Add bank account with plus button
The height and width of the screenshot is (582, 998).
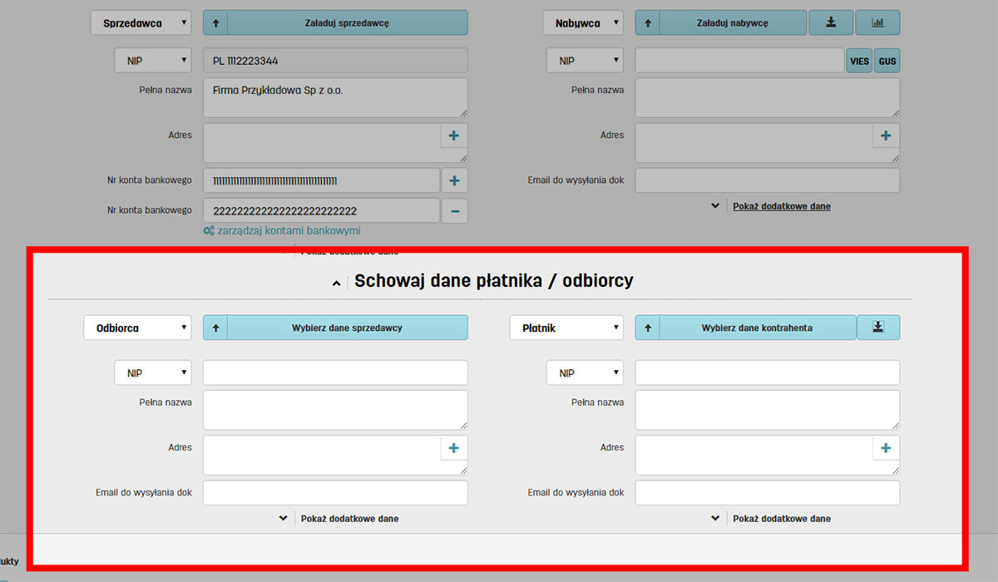pyautogui.click(x=454, y=180)
